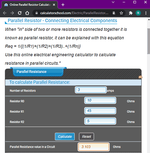Bookmark this page with the star icon

click(x=121, y=13)
